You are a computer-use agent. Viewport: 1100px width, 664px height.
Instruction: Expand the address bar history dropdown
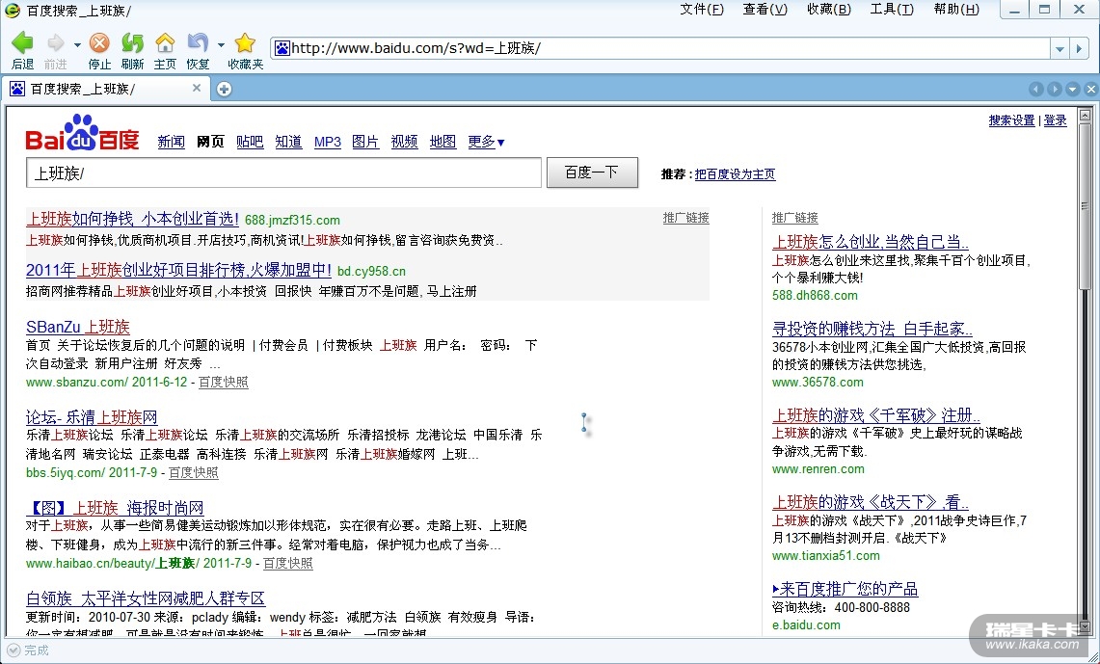1060,48
